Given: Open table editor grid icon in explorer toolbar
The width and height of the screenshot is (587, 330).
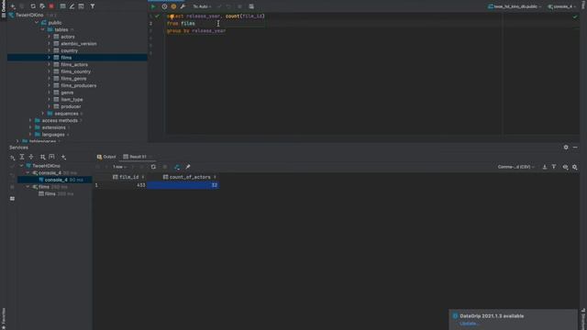Looking at the screenshot, I should [x=62, y=6].
